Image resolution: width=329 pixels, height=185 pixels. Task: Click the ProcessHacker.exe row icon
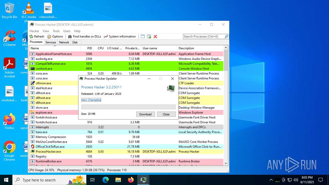[x=33, y=152]
